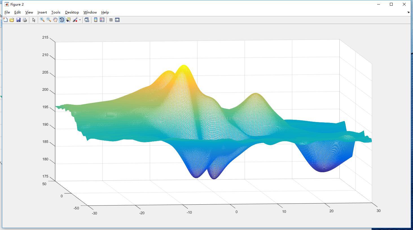
Task: Insert a legend with the toolbar icon
Action: coord(102,20)
